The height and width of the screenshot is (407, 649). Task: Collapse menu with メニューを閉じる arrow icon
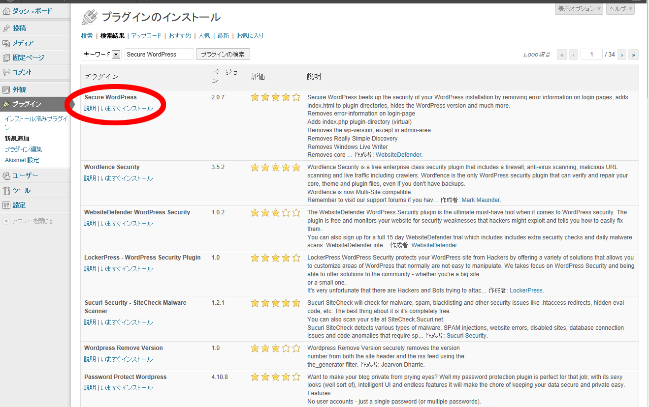pyautogui.click(x=6, y=221)
